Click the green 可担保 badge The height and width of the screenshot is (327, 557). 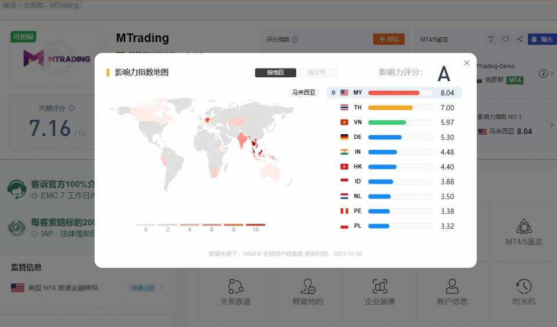[23, 37]
